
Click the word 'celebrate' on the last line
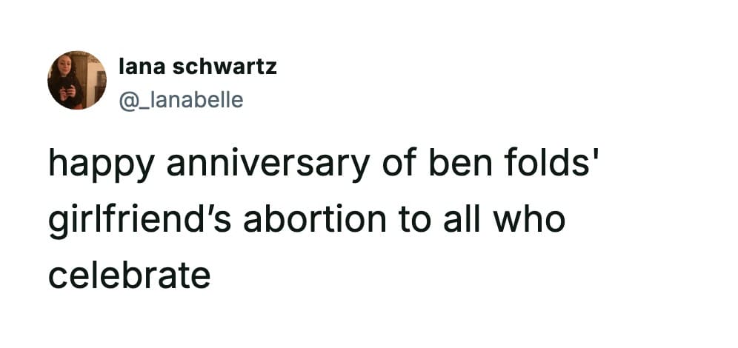[x=130, y=275]
